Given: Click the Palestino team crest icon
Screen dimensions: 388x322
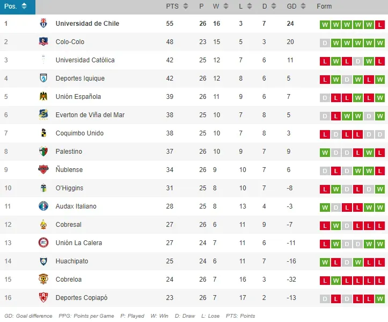Looking at the screenshot, I should coord(43,152).
